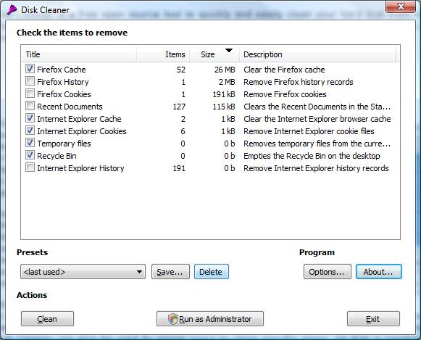Open the <last used> presets dropdown
The image size is (421, 340).
pyautogui.click(x=83, y=272)
